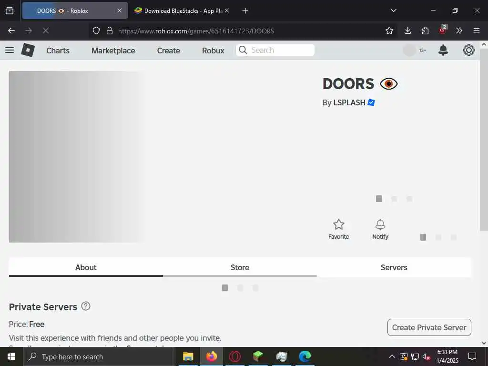Viewport: 488px width, 366px height.
Task: Open the Firefox downloads panel
Action: 408,30
